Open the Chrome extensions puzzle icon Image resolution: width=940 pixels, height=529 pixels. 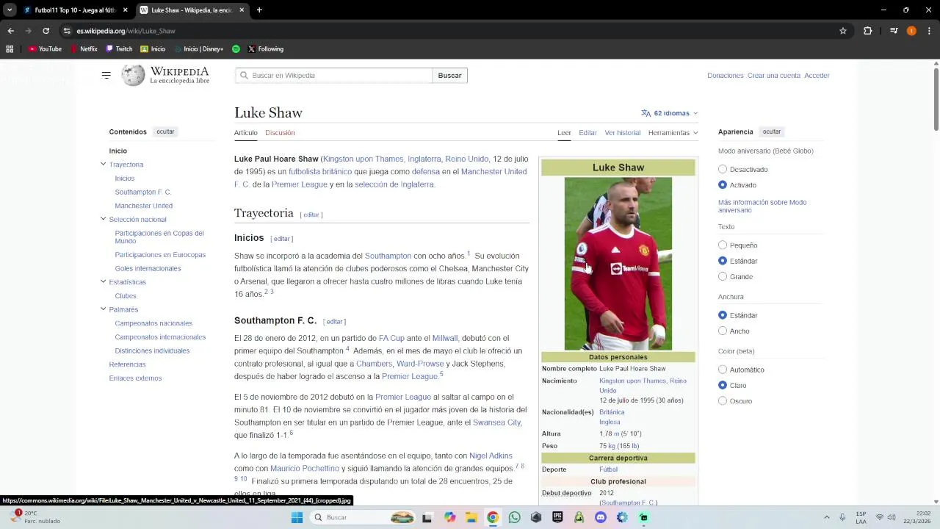click(x=868, y=31)
